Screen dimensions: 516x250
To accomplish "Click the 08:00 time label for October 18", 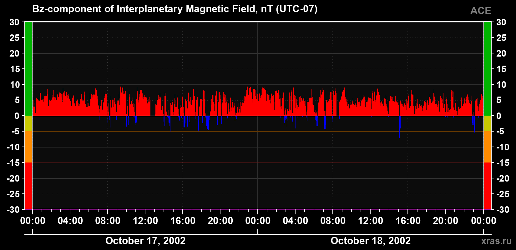I will click(x=333, y=221).
